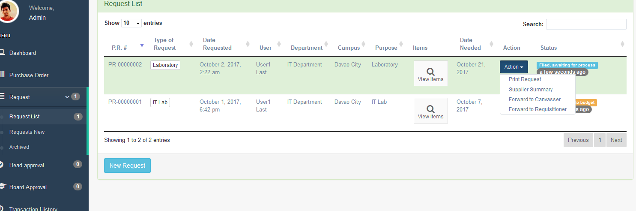Choose Forward to Requisitioner option
The image size is (636, 211).
coord(537,109)
